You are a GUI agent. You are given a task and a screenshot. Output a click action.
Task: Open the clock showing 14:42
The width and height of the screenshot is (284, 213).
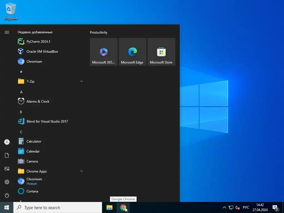260,207
